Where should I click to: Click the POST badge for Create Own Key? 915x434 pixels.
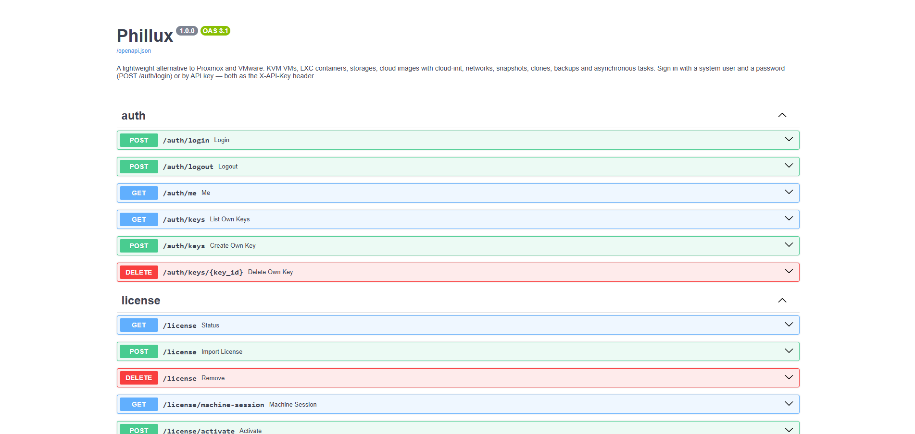[139, 246]
